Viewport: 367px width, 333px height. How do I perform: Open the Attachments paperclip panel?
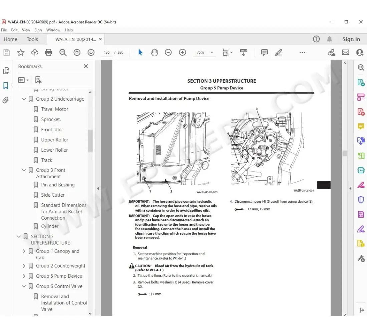(6, 100)
